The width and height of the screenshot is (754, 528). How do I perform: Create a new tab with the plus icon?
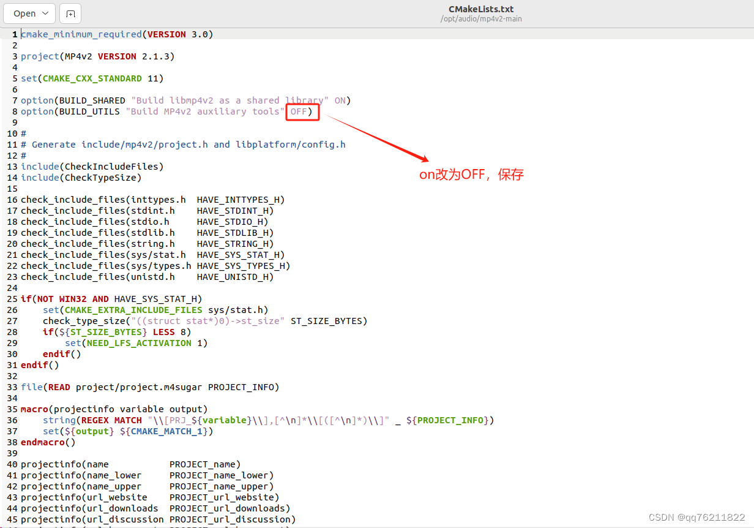70,13
